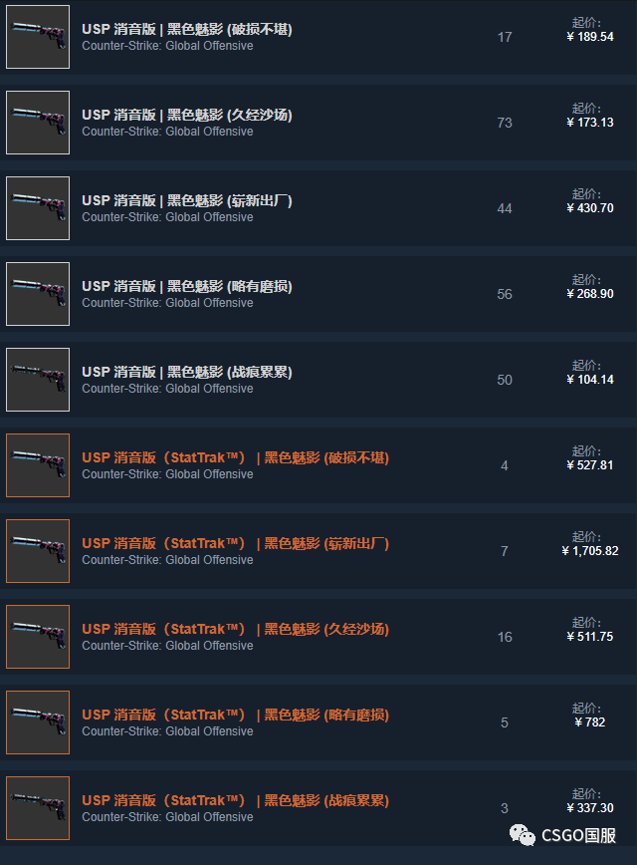Viewport: 637px width, 865px height.
Task: Open the USP 消音版 | 黑色魅影 (破损不堪) listing title
Action: [187, 29]
